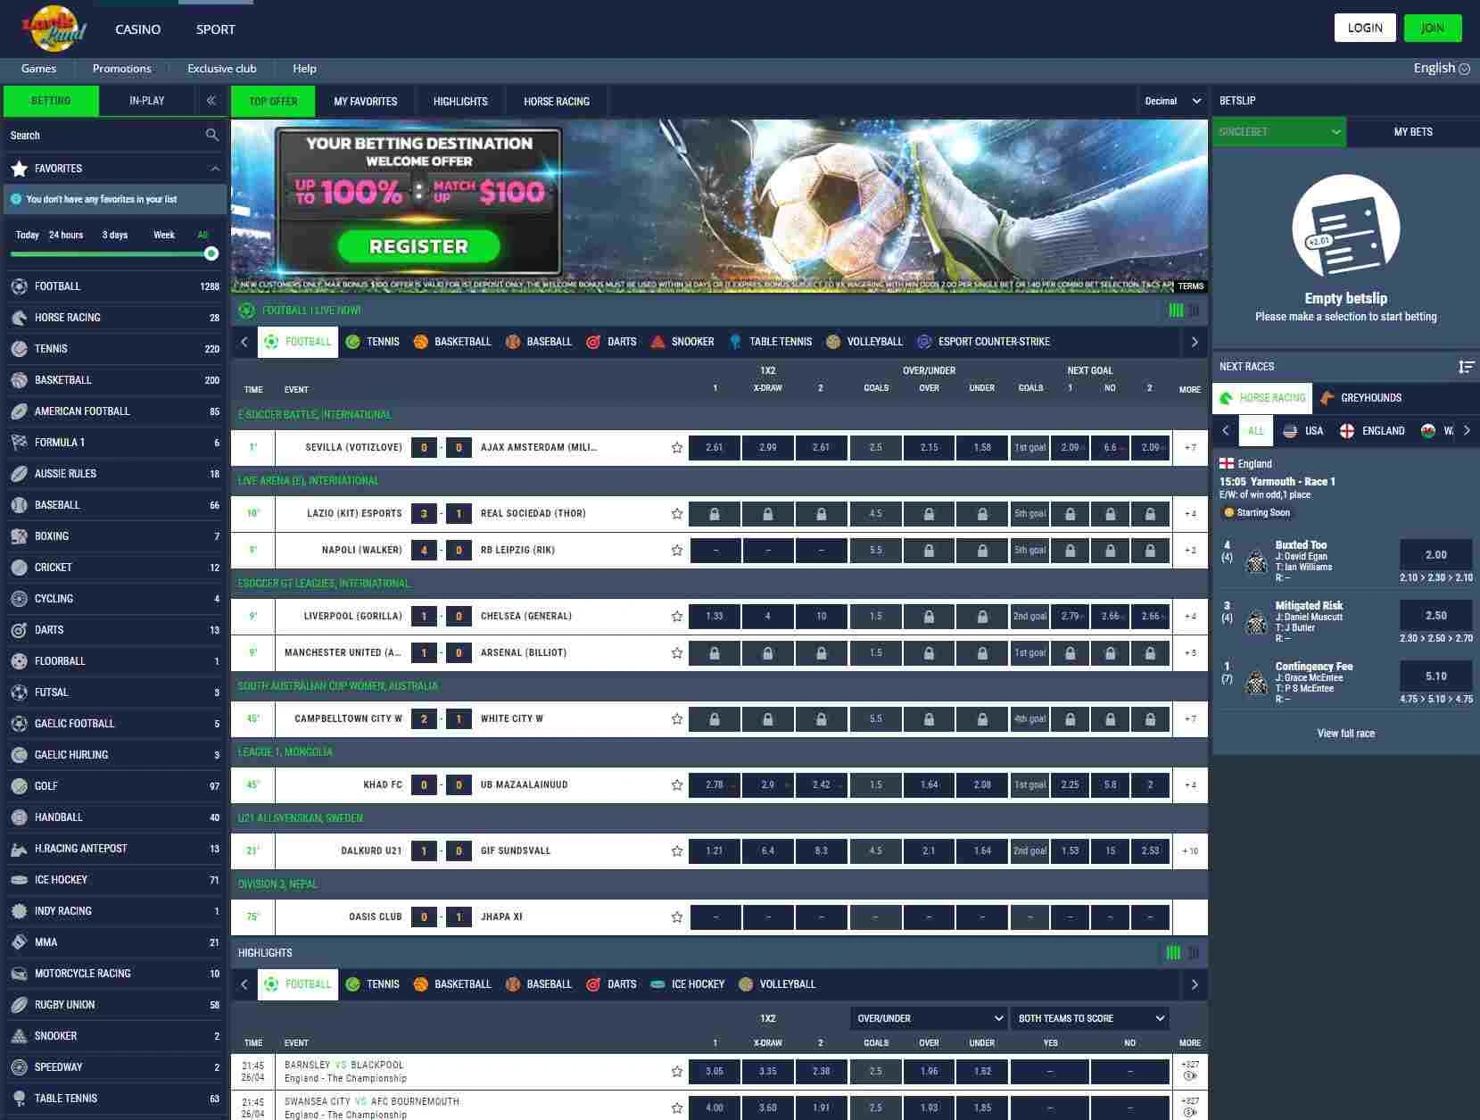The width and height of the screenshot is (1480, 1120).
Task: Choose Basketball in live now sport bar
Action: [452, 342]
